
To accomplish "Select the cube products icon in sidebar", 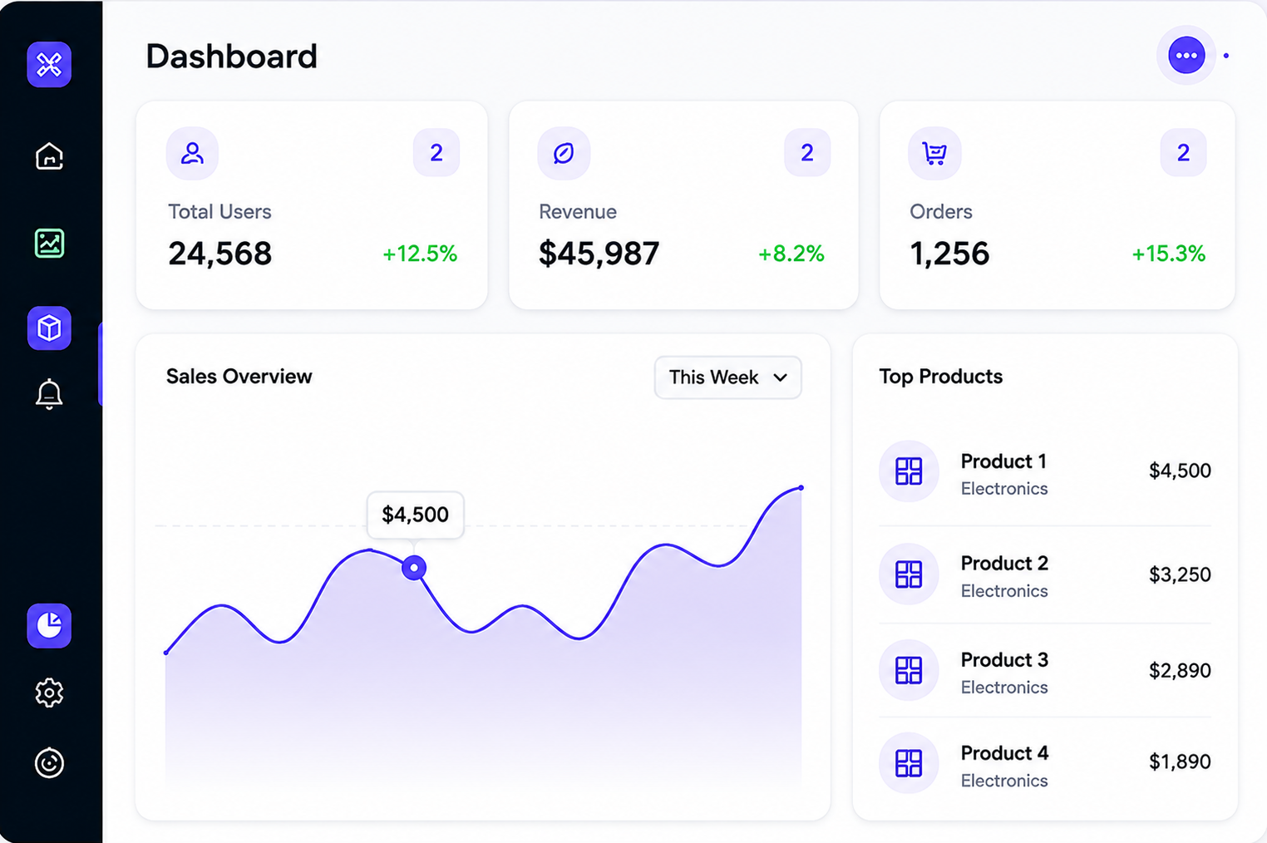I will 49,328.
